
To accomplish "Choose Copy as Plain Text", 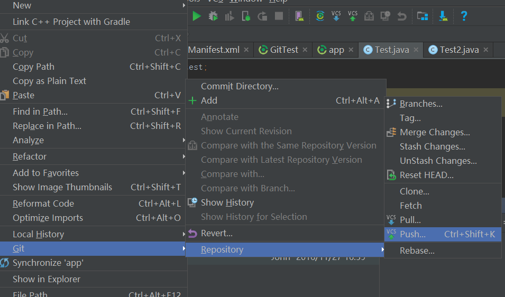I will pos(94,81).
